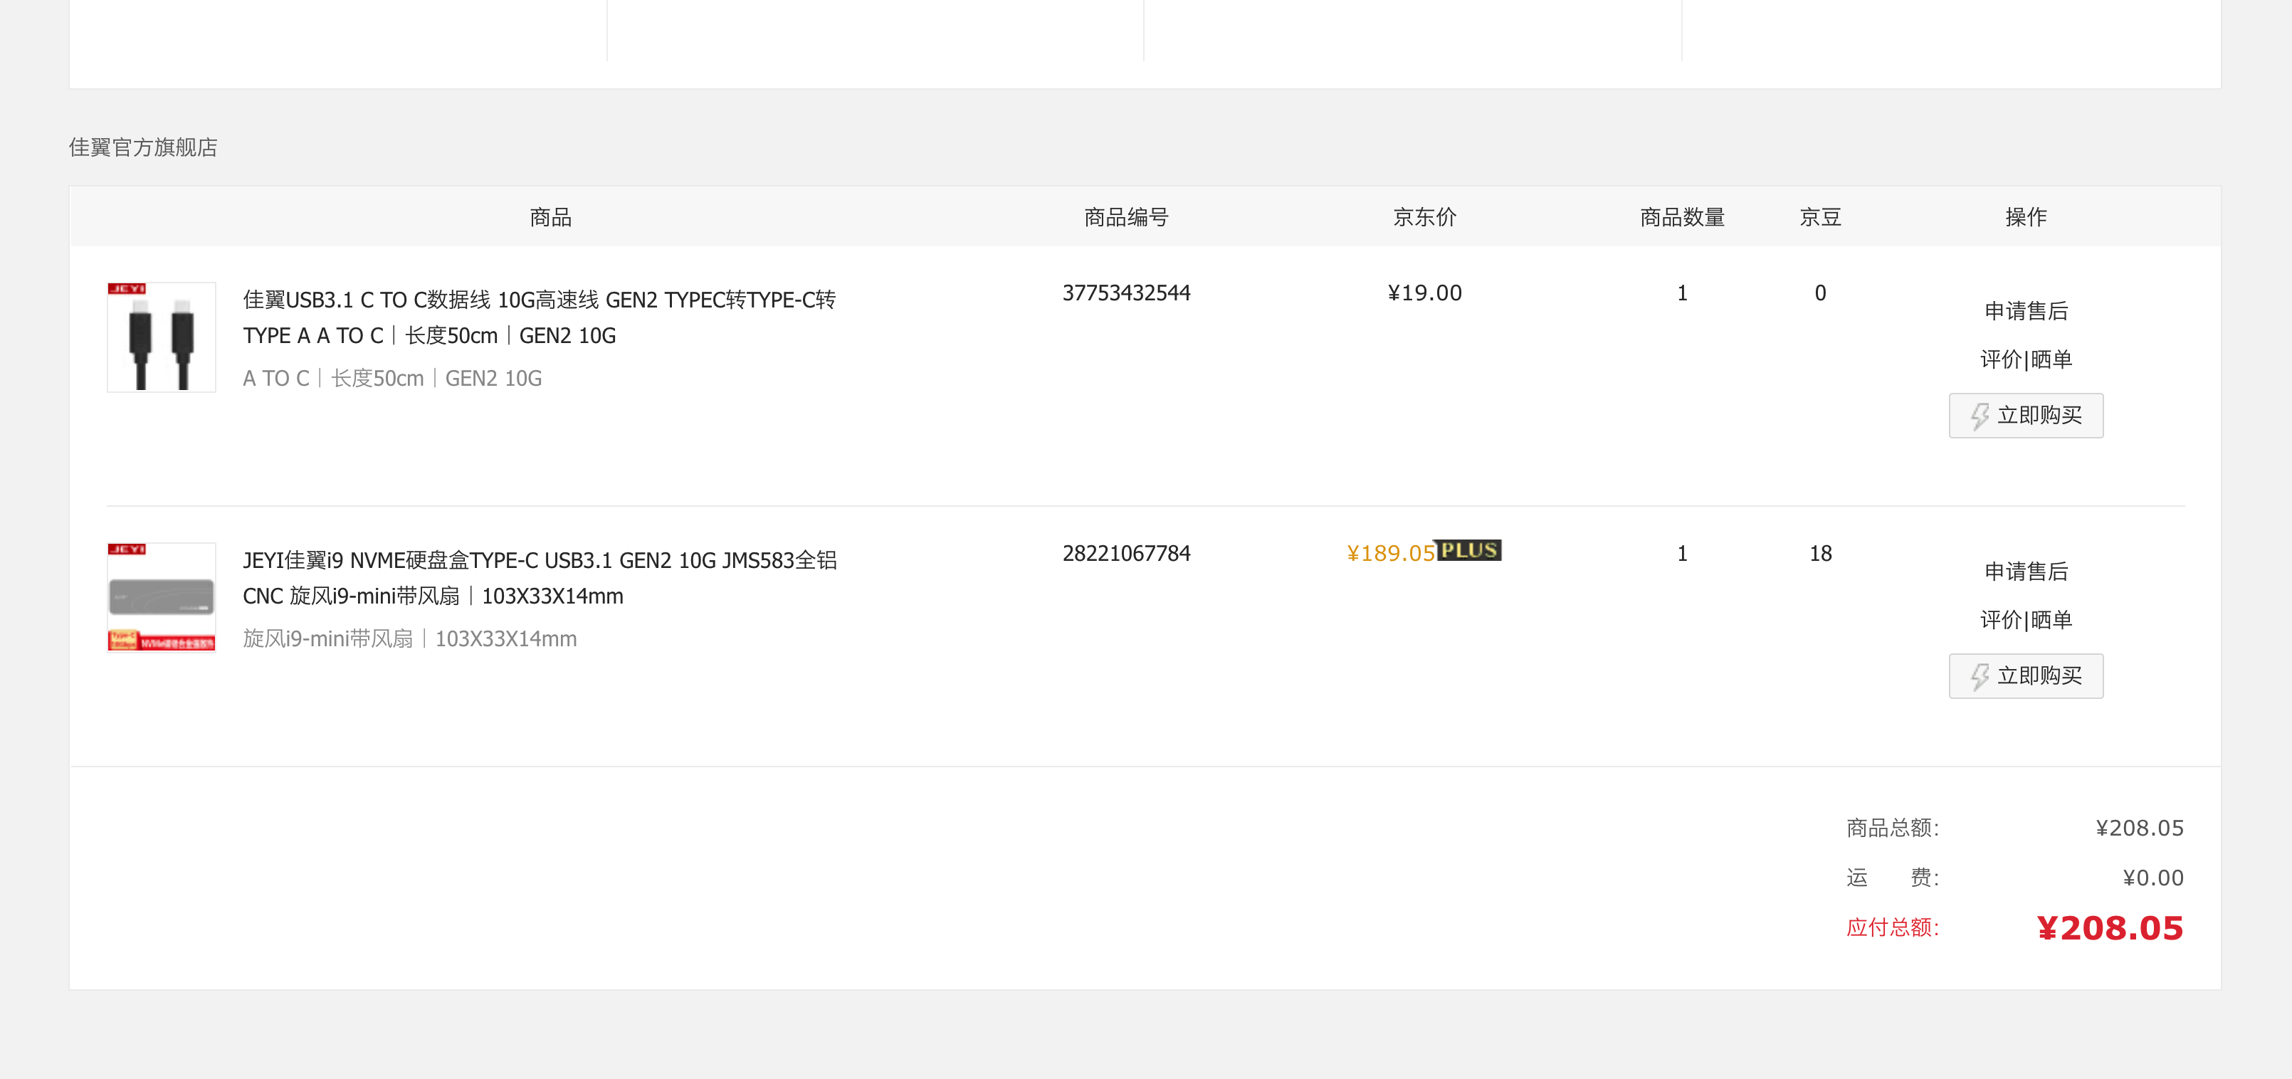Click lightning icon on second 立即购买 button
Viewport: 2292px width, 1079px height.
tap(1978, 676)
